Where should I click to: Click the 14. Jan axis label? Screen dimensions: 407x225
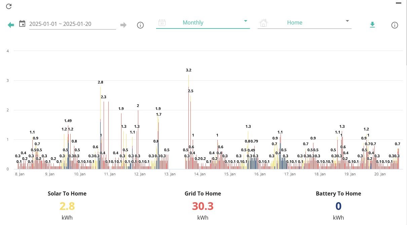click(x=200, y=174)
